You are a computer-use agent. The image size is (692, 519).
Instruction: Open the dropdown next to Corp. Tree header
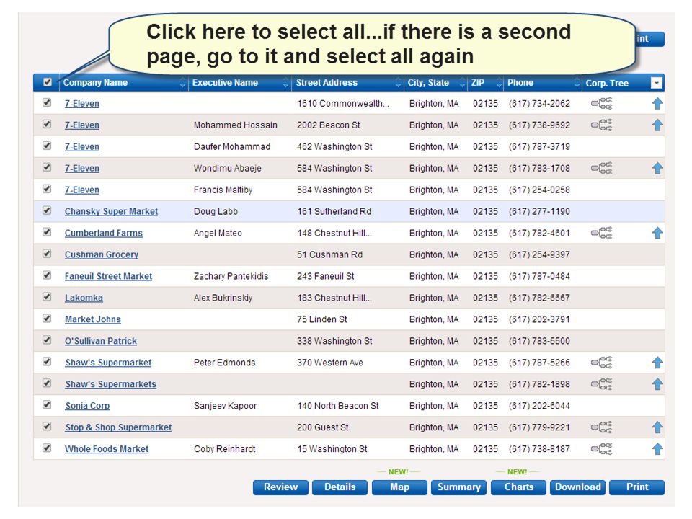pos(657,83)
